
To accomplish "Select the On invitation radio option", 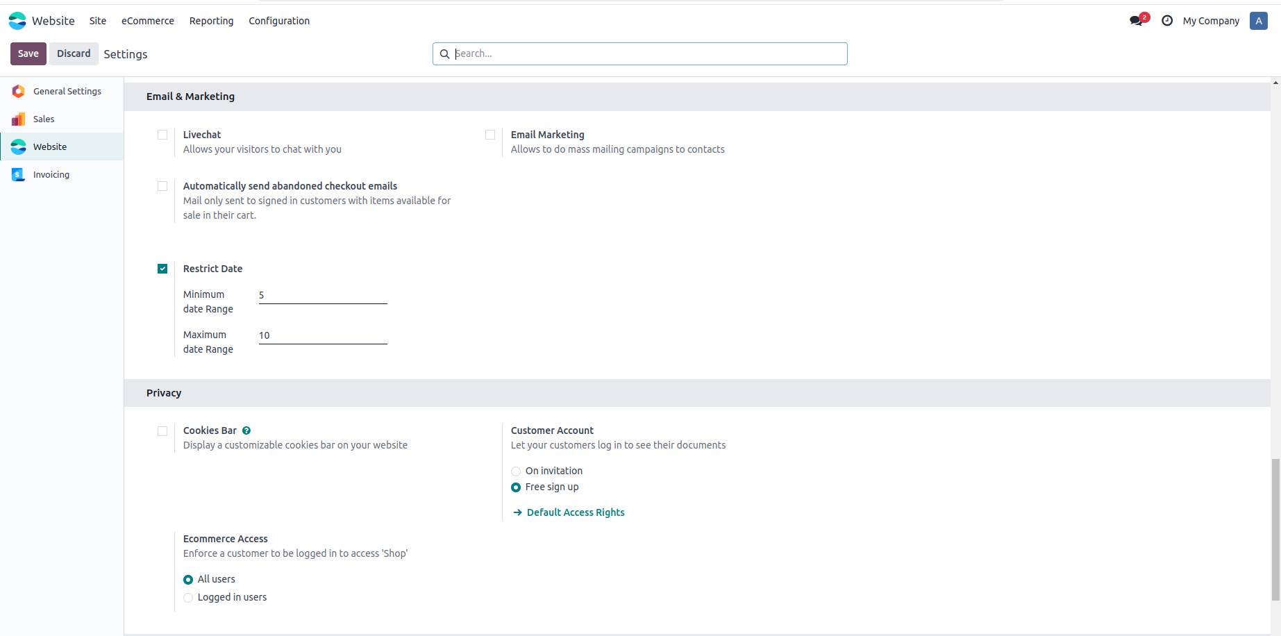I will tap(516, 471).
